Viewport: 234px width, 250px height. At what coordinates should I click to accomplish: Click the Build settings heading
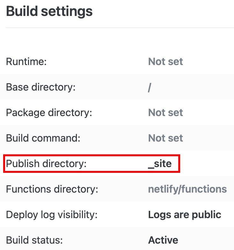tap(49, 12)
